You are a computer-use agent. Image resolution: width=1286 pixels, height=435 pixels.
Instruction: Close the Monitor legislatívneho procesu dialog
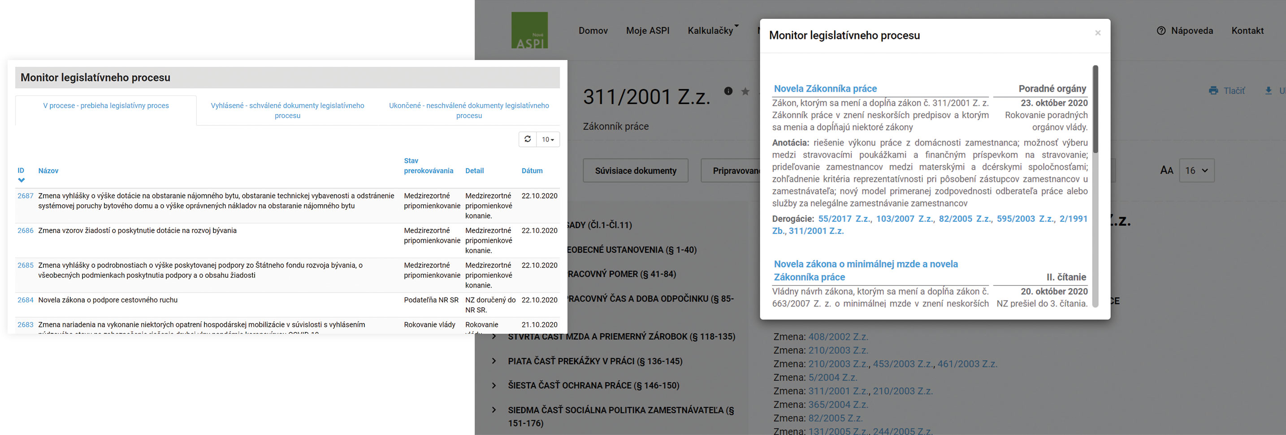(1097, 34)
